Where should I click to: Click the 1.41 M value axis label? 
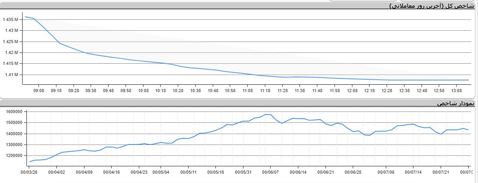[11, 75]
